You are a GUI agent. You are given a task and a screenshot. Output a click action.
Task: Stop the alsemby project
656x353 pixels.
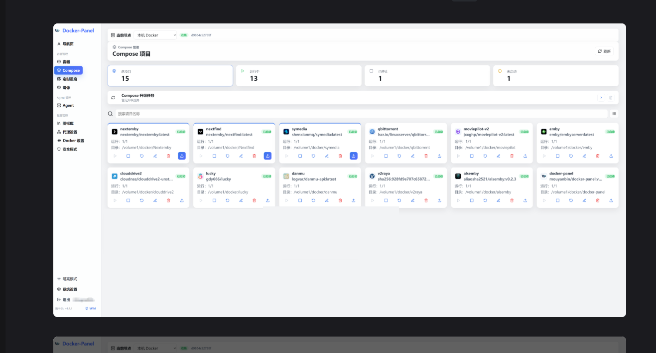click(x=472, y=200)
